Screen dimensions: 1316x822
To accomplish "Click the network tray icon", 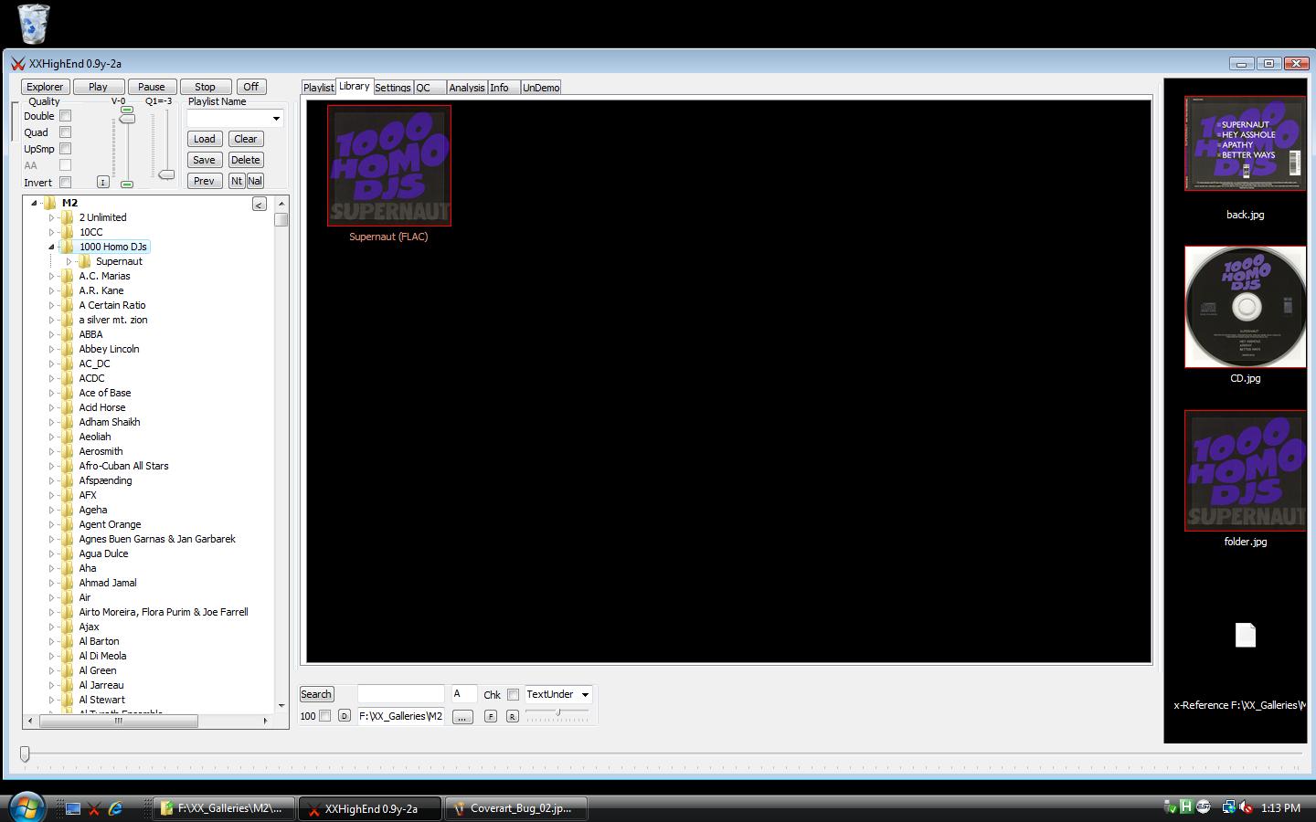I will point(1228,807).
